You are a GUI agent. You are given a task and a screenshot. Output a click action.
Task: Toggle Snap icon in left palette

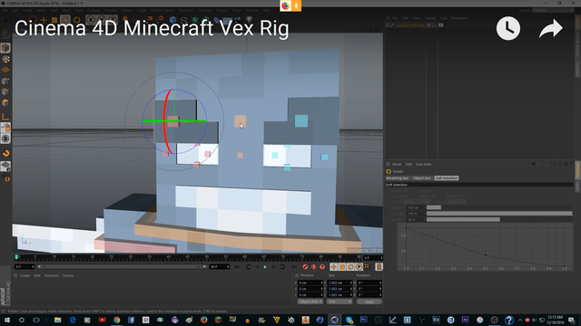pyautogui.click(x=5, y=139)
